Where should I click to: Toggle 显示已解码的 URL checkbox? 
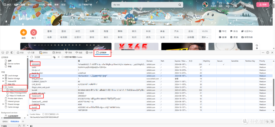[x=44, y=114]
